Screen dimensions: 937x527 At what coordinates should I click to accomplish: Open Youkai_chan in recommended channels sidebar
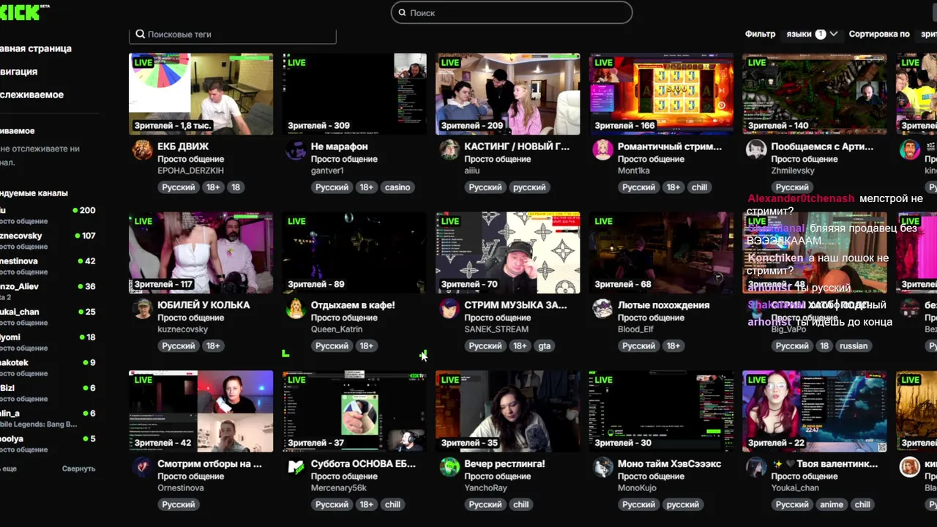48,317
